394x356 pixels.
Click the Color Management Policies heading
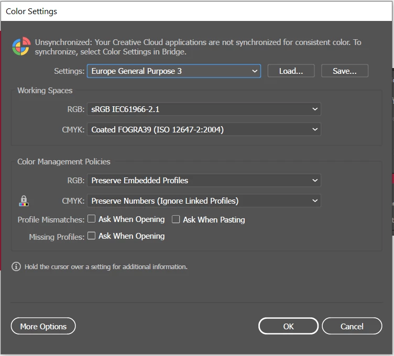63,162
